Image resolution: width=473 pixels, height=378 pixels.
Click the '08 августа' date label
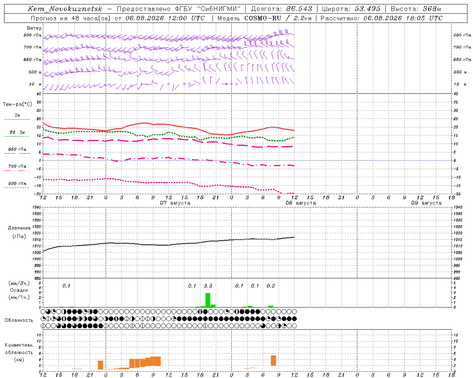tap(301, 203)
